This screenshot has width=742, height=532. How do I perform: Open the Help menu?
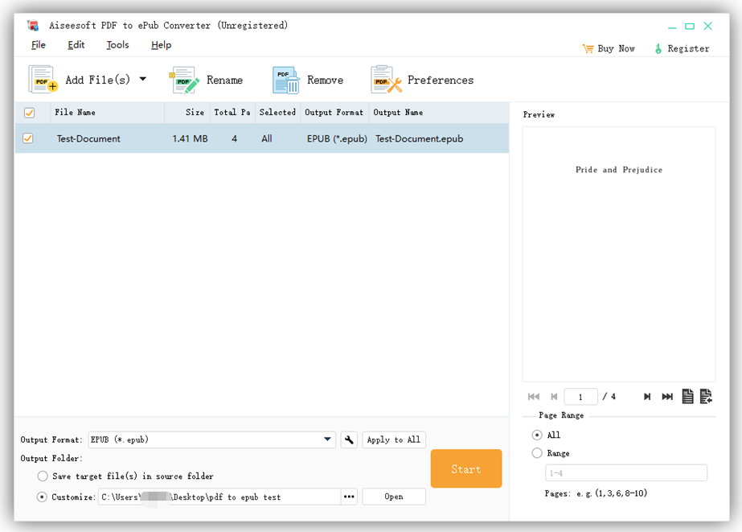click(161, 45)
